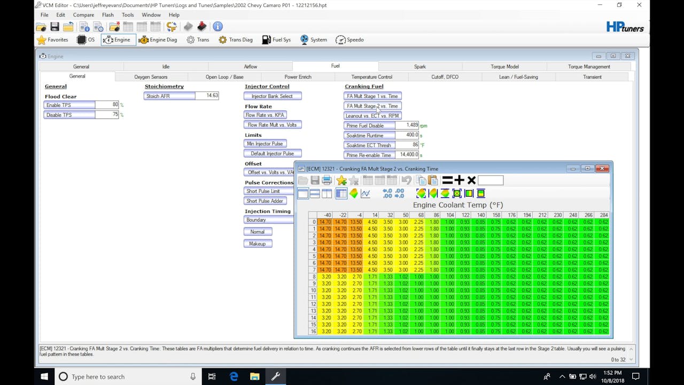The height and width of the screenshot is (385, 684).
Task: Open the Transient sub-tab
Action: [592, 77]
